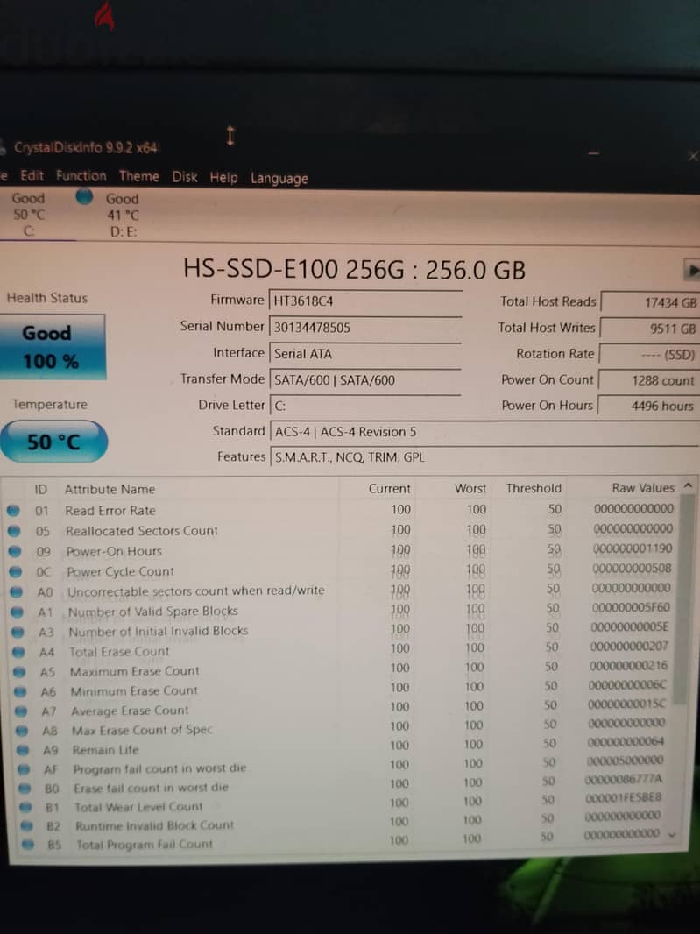Screen dimensions: 700x934
Task: Click status icon of Total Erase Count row
Action: [18, 652]
